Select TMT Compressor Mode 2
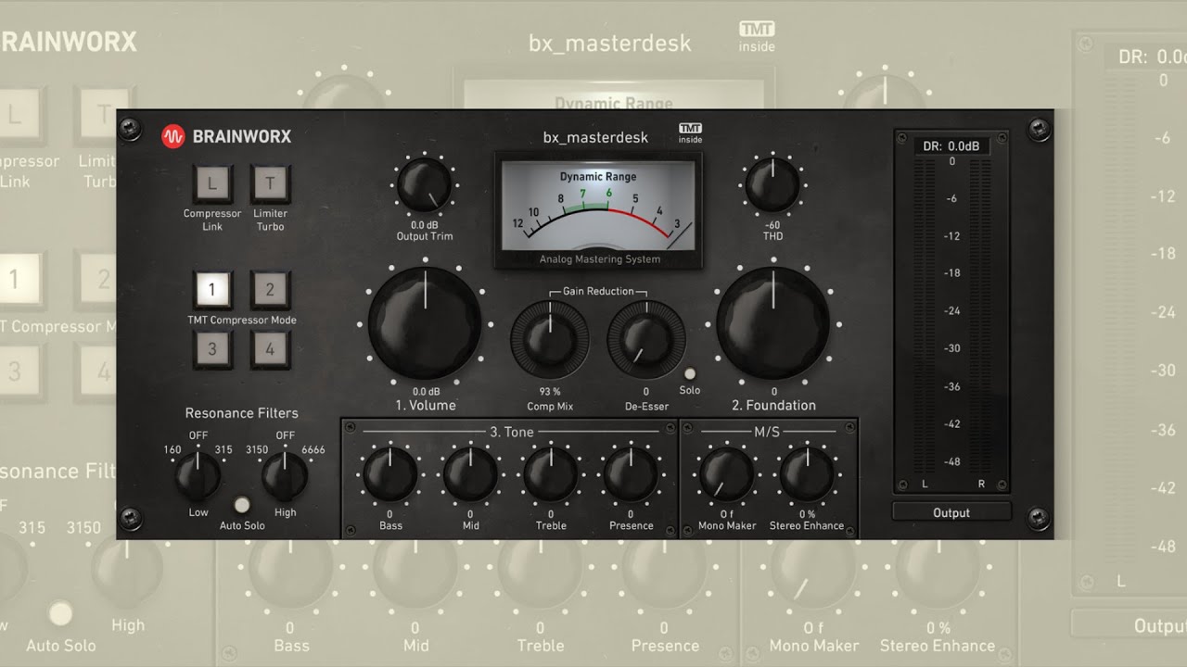Viewport: 1187px width, 667px height. tap(270, 290)
